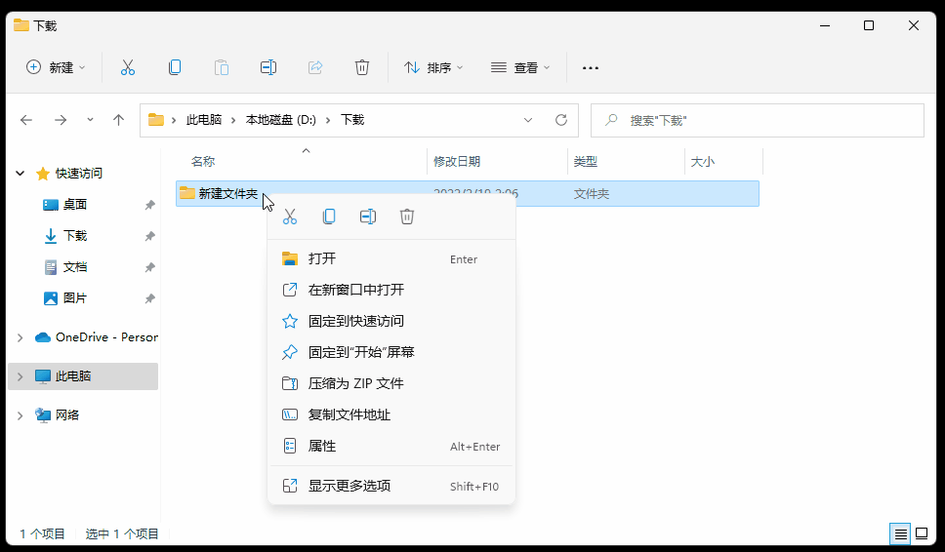Click the Cut icon in the top toolbar
This screenshot has width=945, height=552.
click(128, 67)
